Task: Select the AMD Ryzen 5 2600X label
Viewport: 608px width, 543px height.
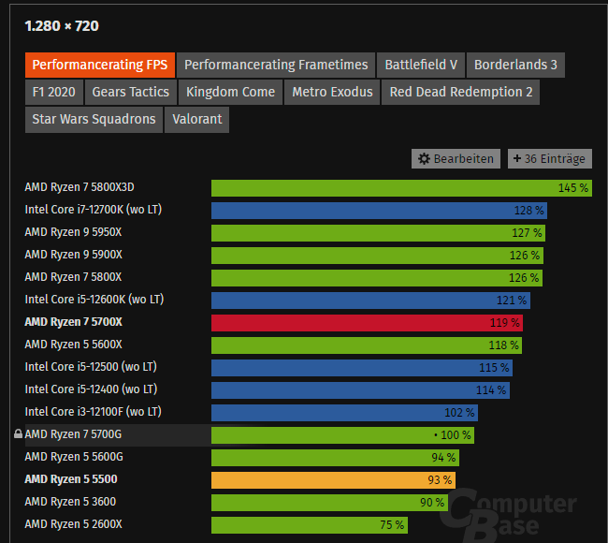Action: (x=74, y=525)
